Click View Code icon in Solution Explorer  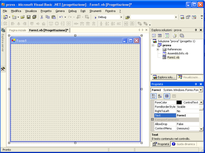tap(154, 36)
